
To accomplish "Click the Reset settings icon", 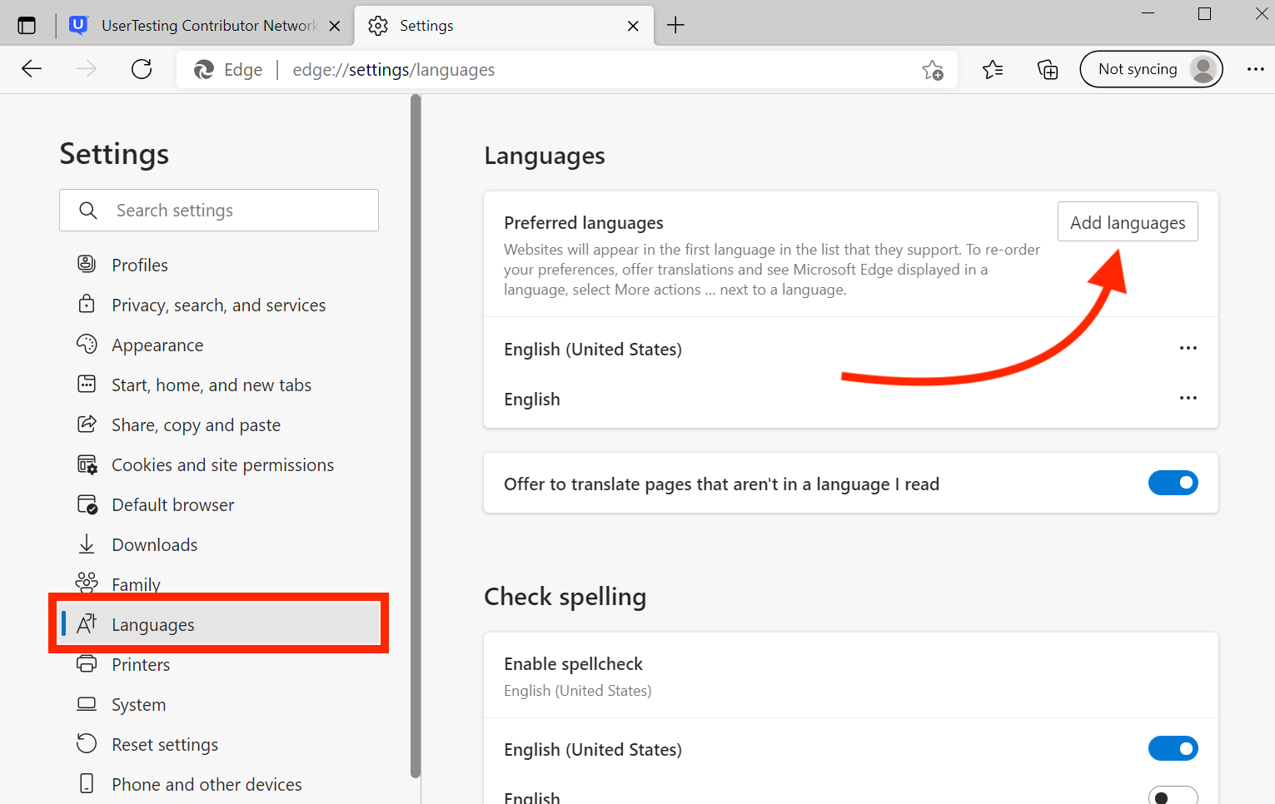I will click(x=87, y=743).
